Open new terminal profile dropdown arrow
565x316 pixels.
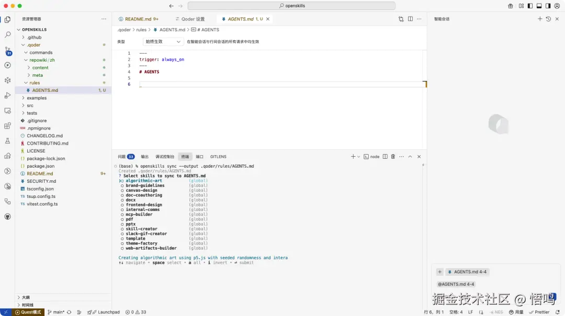[x=358, y=157]
